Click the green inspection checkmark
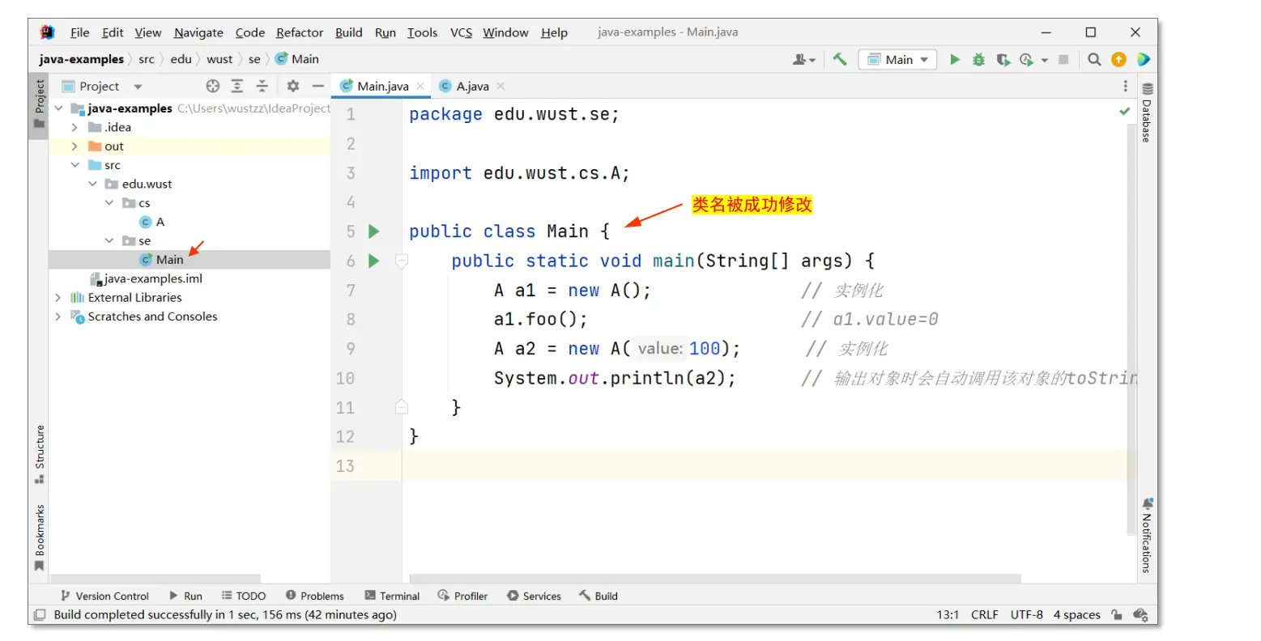The height and width of the screenshot is (641, 1261). (x=1124, y=111)
